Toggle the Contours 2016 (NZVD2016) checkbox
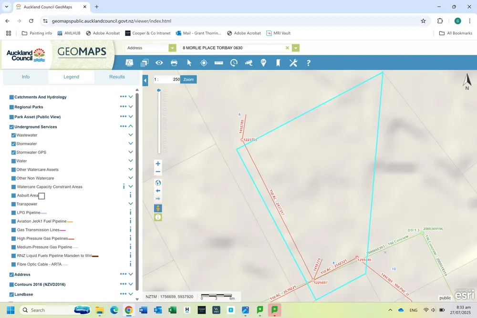 click(x=11, y=285)
